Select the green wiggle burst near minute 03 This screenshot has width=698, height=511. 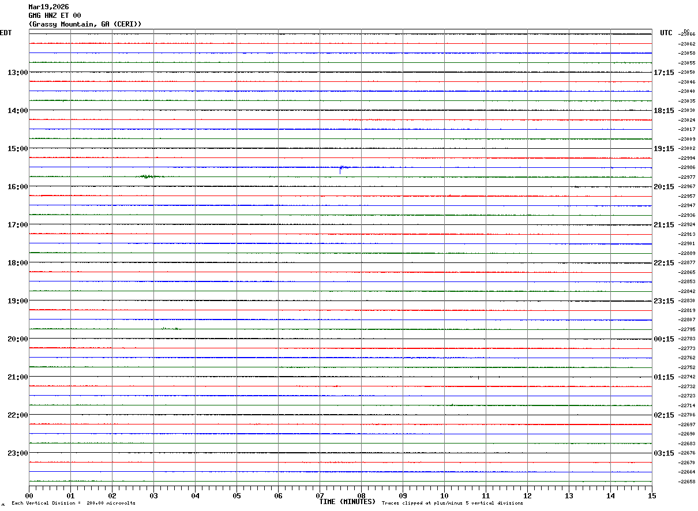coord(149,176)
